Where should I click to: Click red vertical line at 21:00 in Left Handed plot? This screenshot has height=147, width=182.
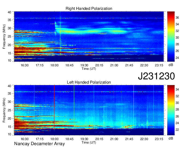tap(114, 107)
